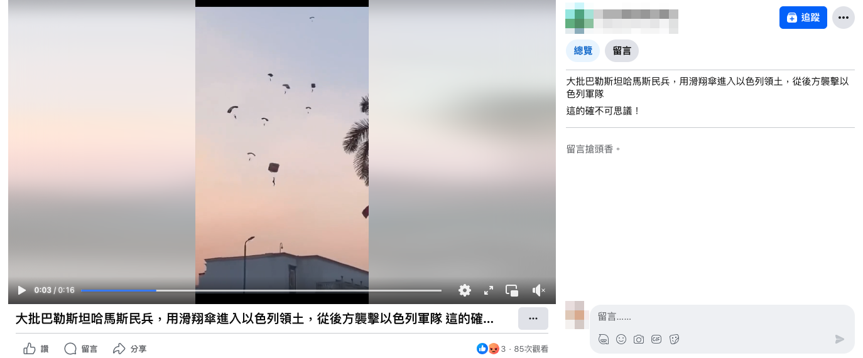The image size is (863, 358).
Task: Play the video with the play icon
Action: 22,290
